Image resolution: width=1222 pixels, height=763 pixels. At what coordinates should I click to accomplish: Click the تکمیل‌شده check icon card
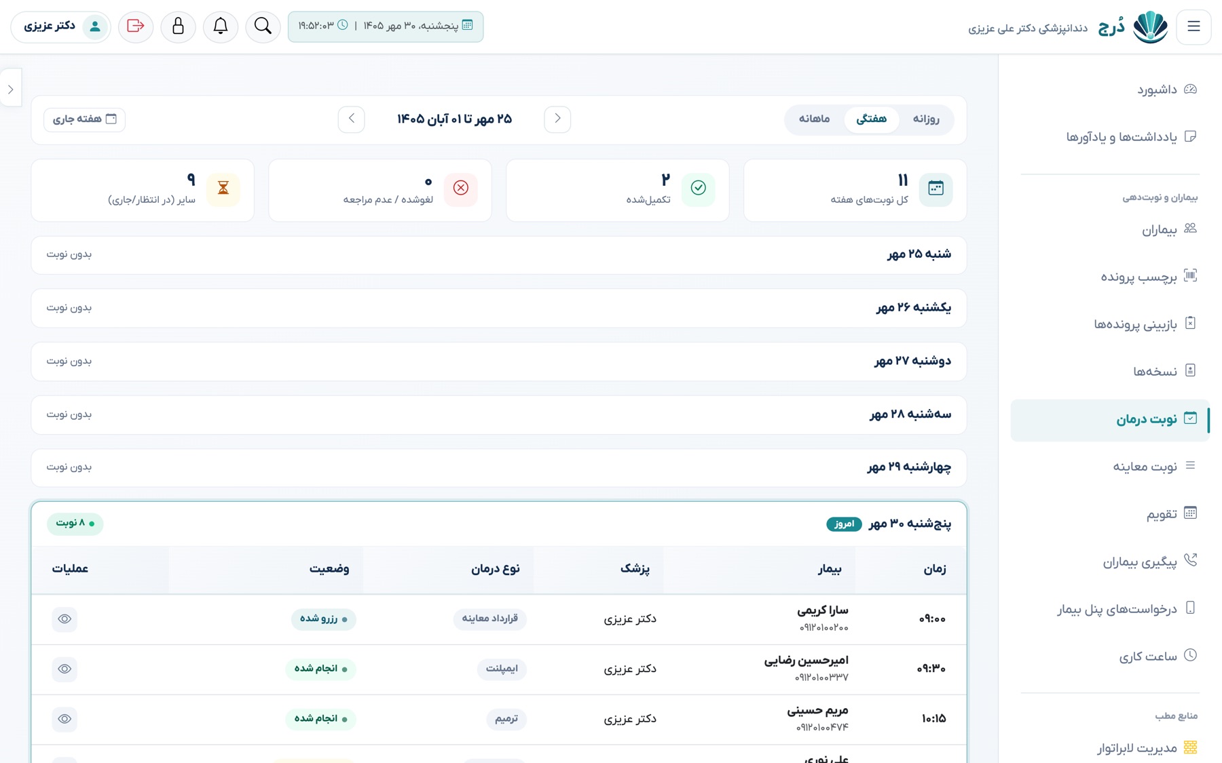[x=698, y=188]
